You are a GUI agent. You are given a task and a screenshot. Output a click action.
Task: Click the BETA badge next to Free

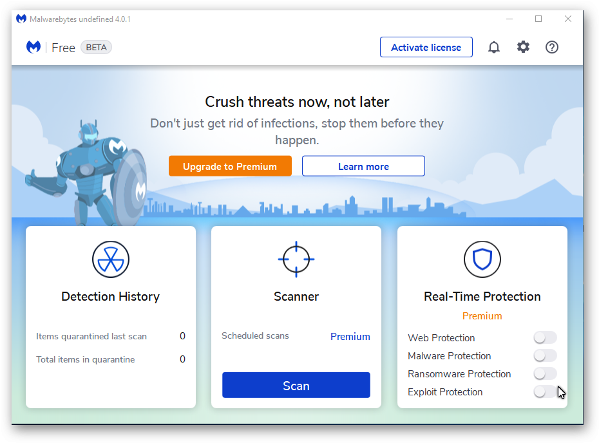(96, 48)
